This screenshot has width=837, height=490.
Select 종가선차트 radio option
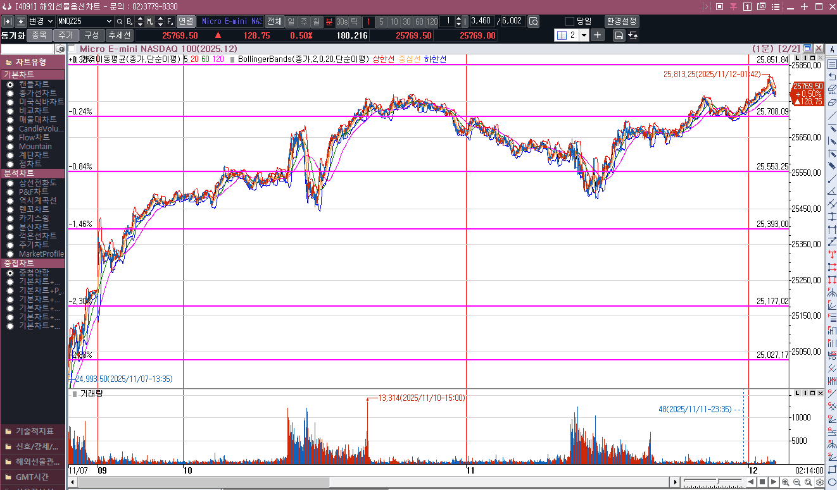[10, 93]
